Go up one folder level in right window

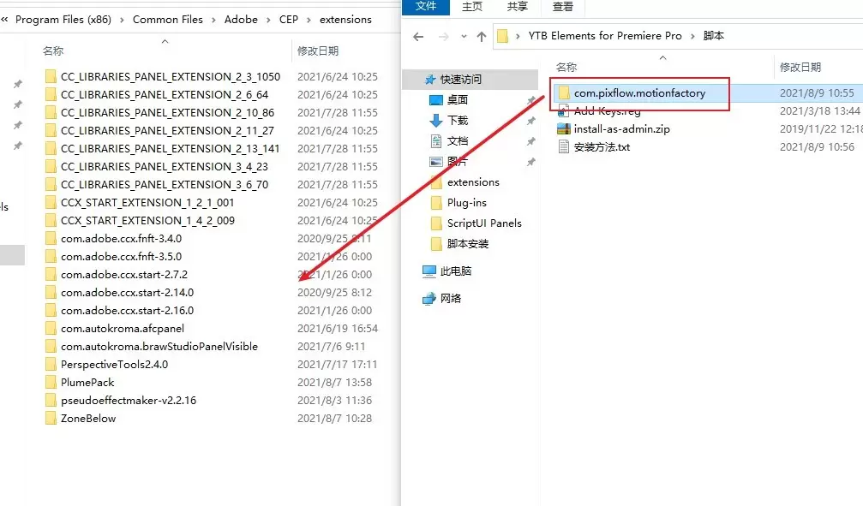click(x=482, y=37)
